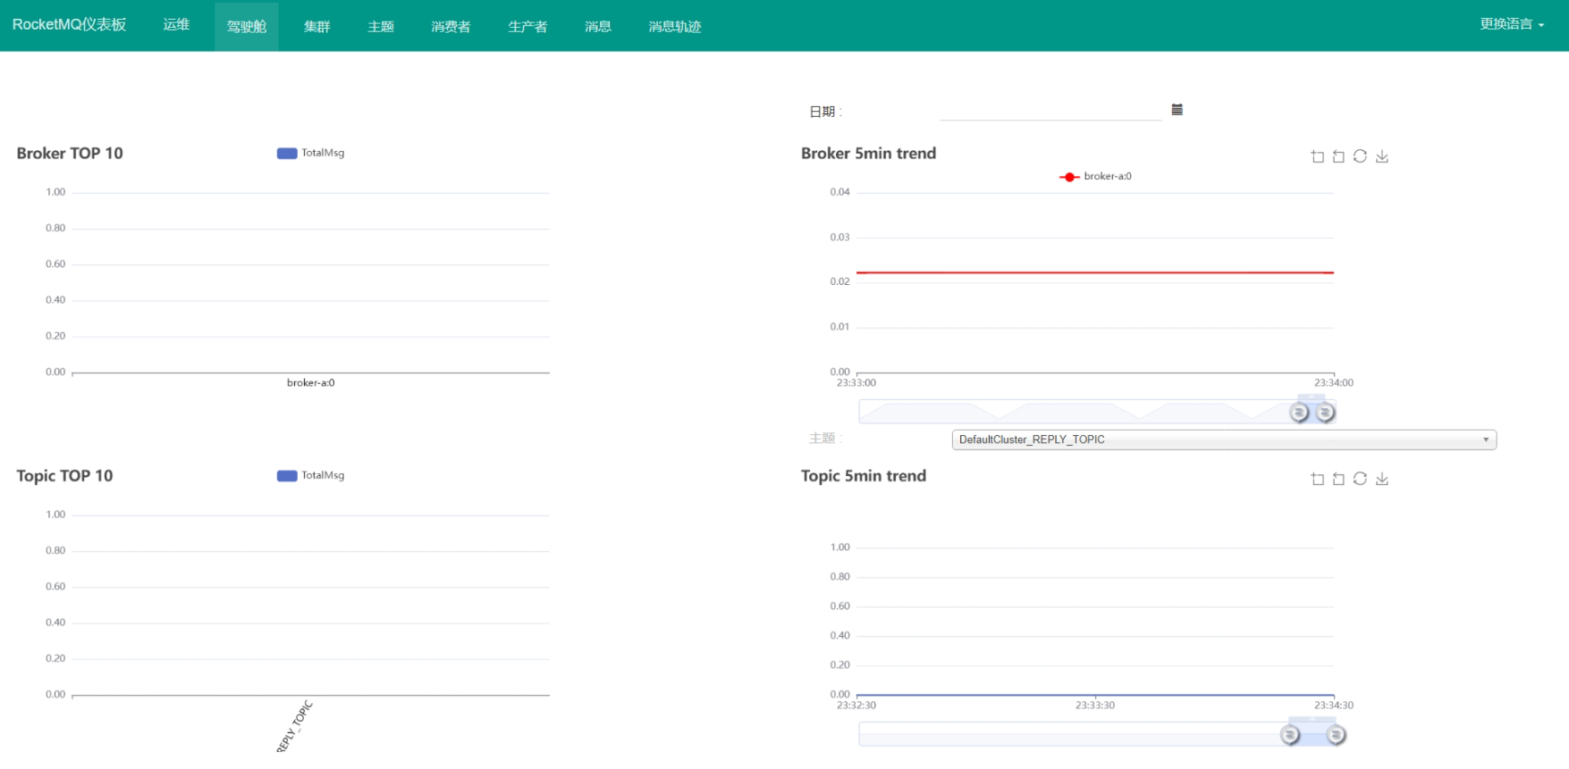
Task: Switch to the 主题 nav tab
Action: pos(381,26)
